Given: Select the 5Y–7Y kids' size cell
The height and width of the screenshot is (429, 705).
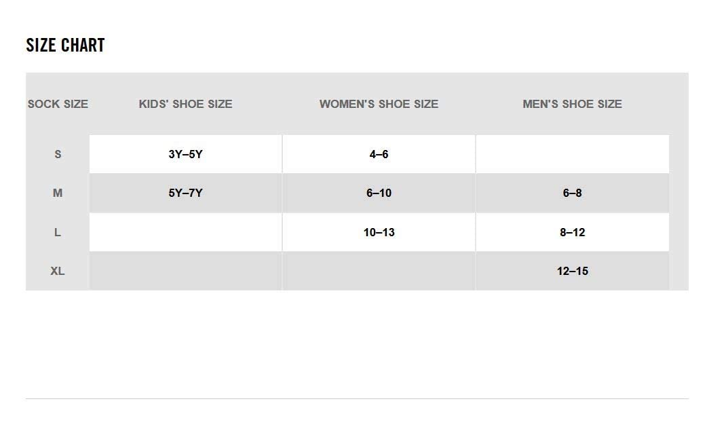Looking at the screenshot, I should coord(185,193).
